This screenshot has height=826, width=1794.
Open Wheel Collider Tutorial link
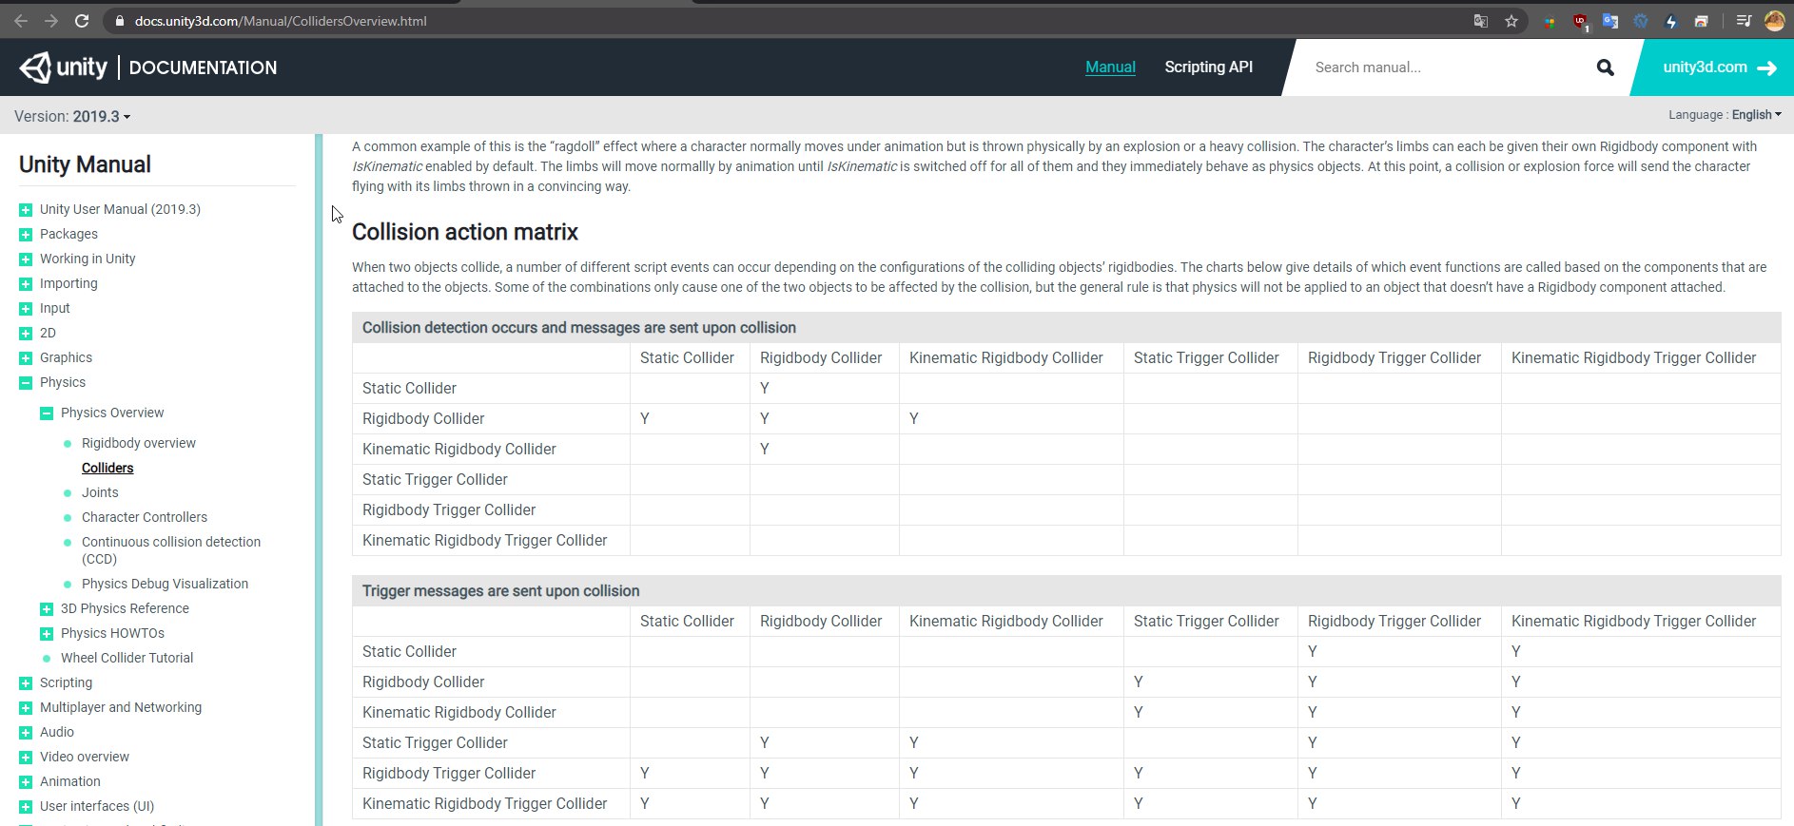tap(127, 658)
